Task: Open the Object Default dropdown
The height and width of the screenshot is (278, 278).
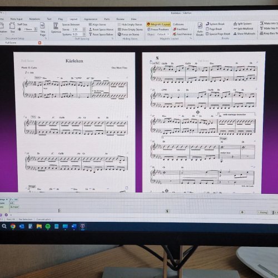Action: [163, 34]
